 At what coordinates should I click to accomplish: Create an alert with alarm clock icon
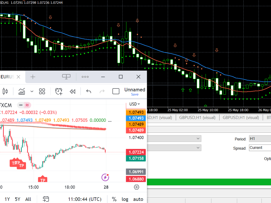click(x=59, y=91)
